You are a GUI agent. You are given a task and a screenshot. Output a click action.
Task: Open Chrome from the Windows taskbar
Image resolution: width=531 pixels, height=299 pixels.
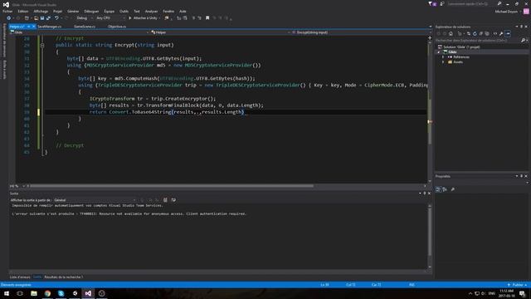click(47, 293)
